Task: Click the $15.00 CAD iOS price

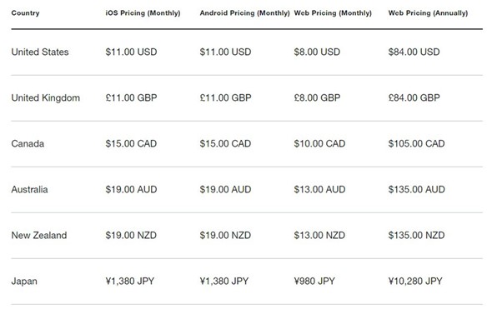Action: click(x=131, y=143)
